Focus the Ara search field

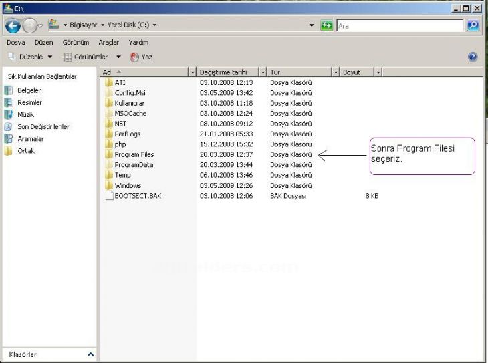click(400, 26)
